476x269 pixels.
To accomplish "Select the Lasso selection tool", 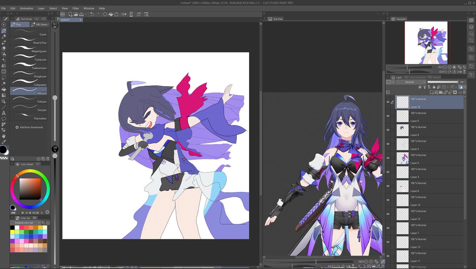I will [4, 77].
